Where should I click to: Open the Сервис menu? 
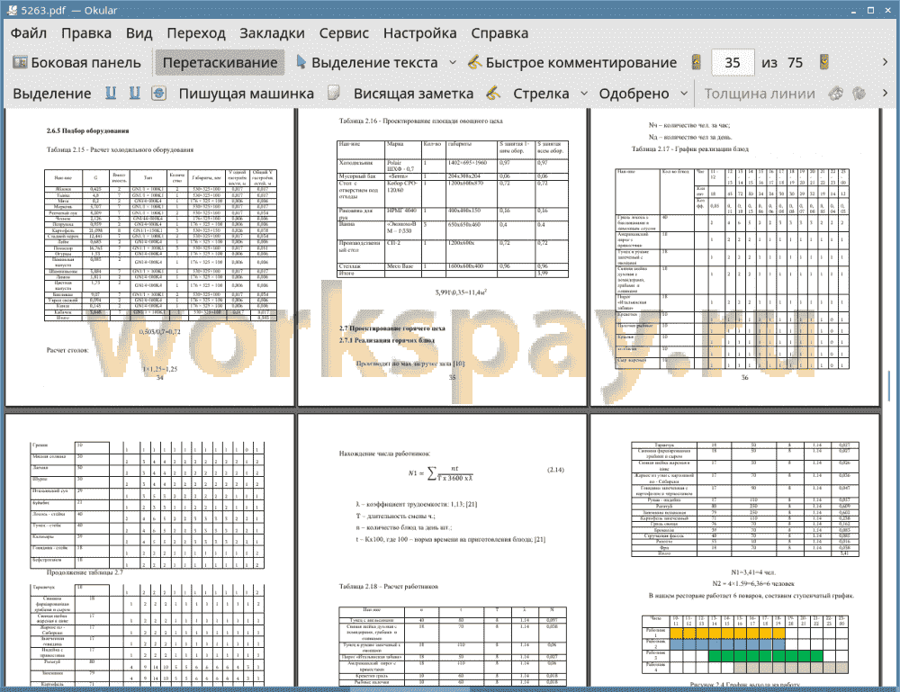(344, 33)
